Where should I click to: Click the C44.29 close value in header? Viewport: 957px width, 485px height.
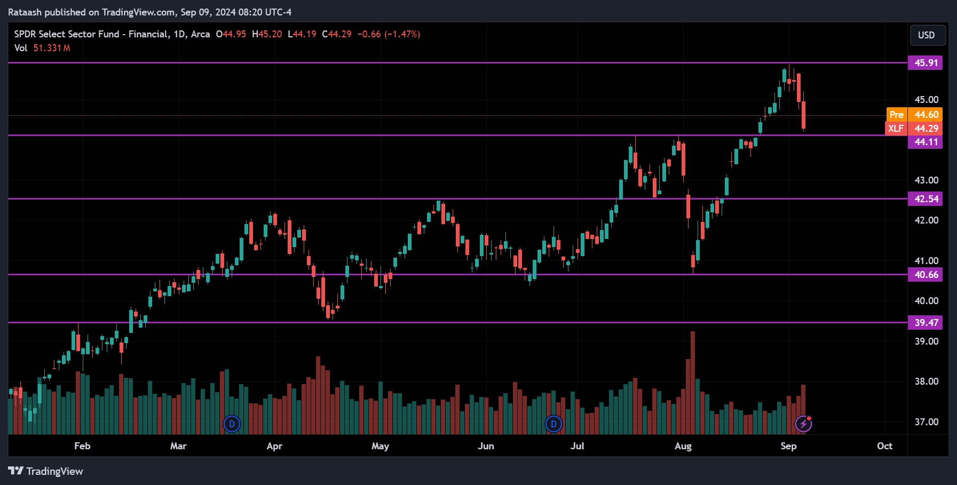[x=337, y=34]
